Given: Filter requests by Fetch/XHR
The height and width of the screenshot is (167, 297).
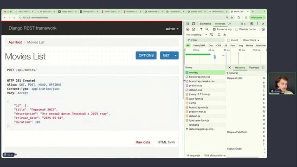Looking at the screenshot, I should [199, 45].
